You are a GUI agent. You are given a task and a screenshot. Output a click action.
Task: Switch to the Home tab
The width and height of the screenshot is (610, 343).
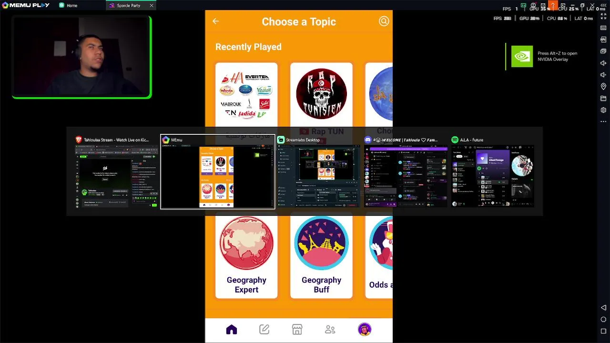(69, 6)
